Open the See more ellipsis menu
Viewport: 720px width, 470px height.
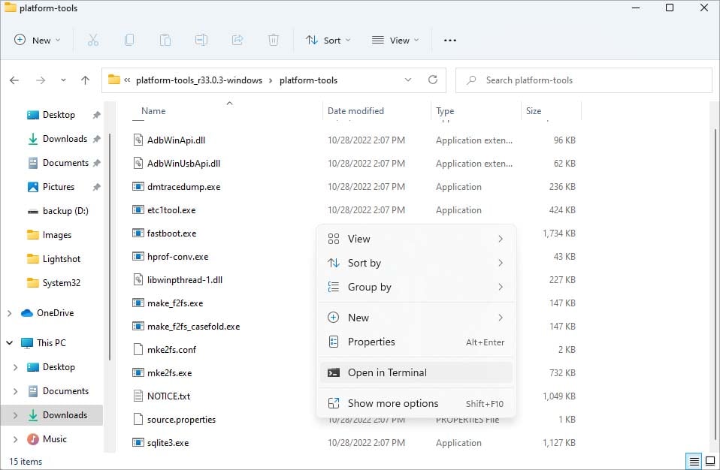[x=450, y=41]
